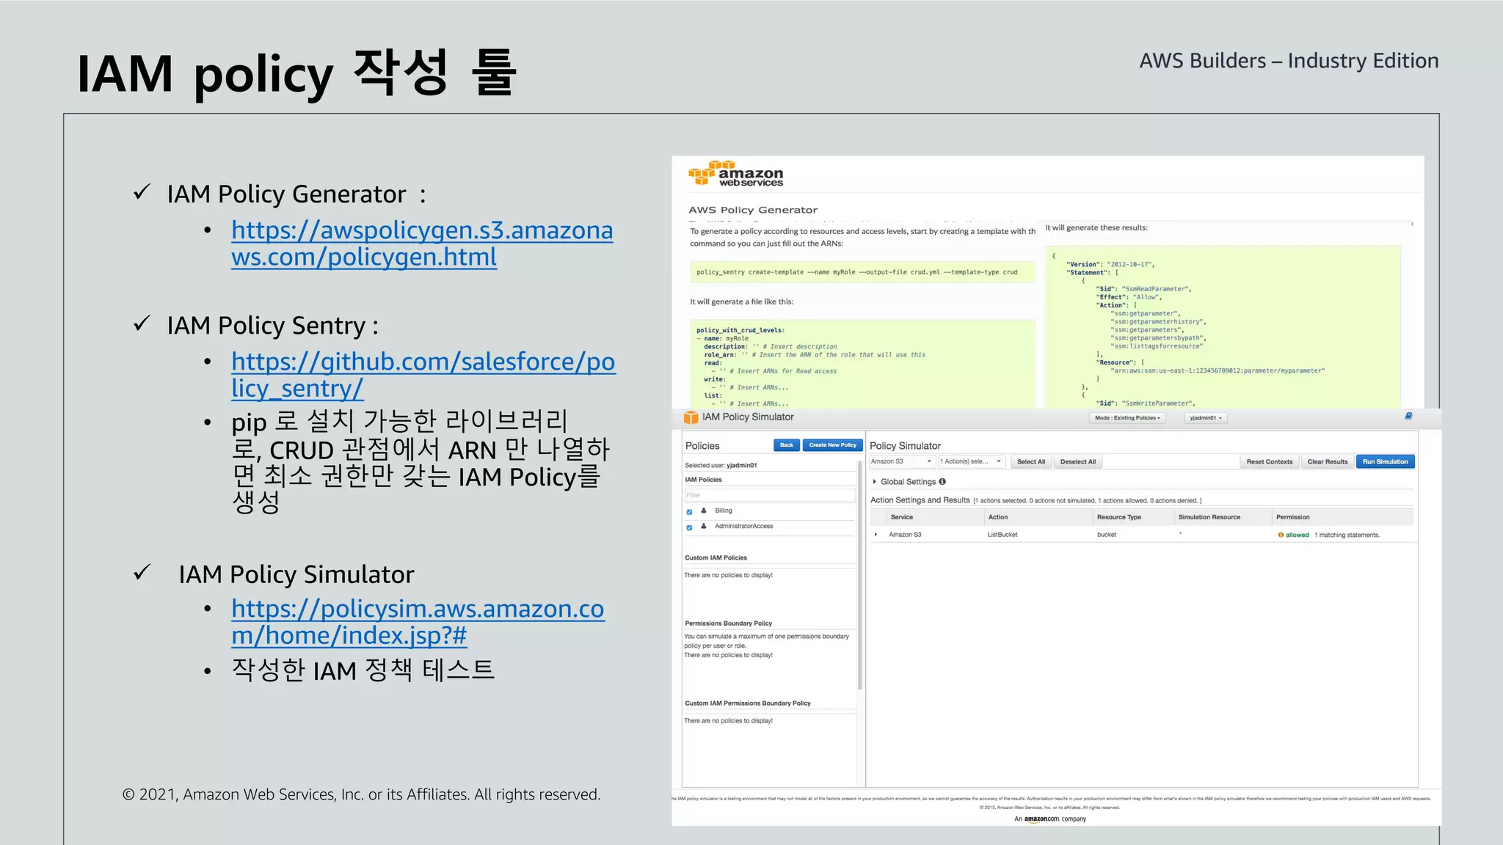This screenshot has width=1503, height=845.
Task: Click the AWS Builders – Industry Edition text
Action: (1289, 61)
